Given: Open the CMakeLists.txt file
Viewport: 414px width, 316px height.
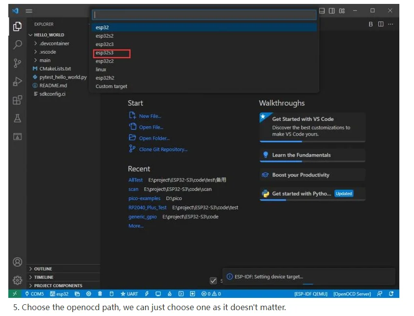Looking at the screenshot, I should [x=55, y=68].
